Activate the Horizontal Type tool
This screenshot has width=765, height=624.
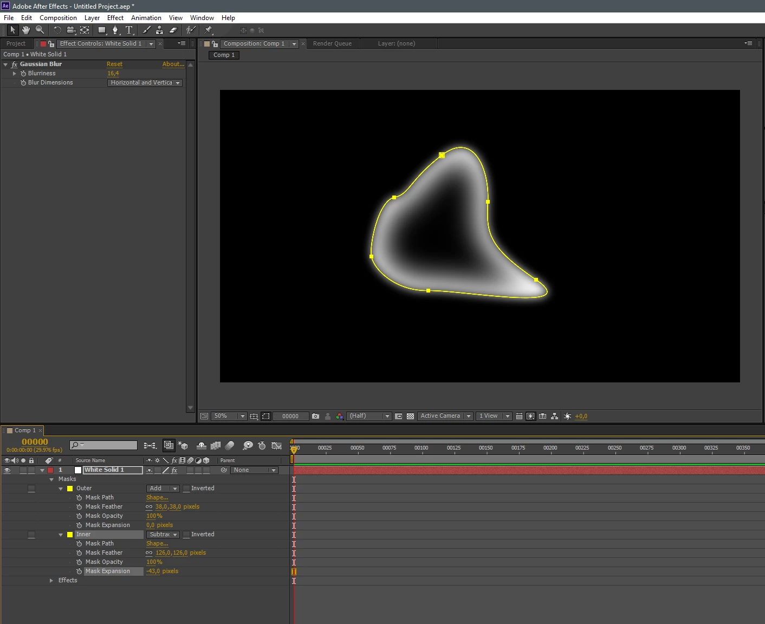pos(129,30)
